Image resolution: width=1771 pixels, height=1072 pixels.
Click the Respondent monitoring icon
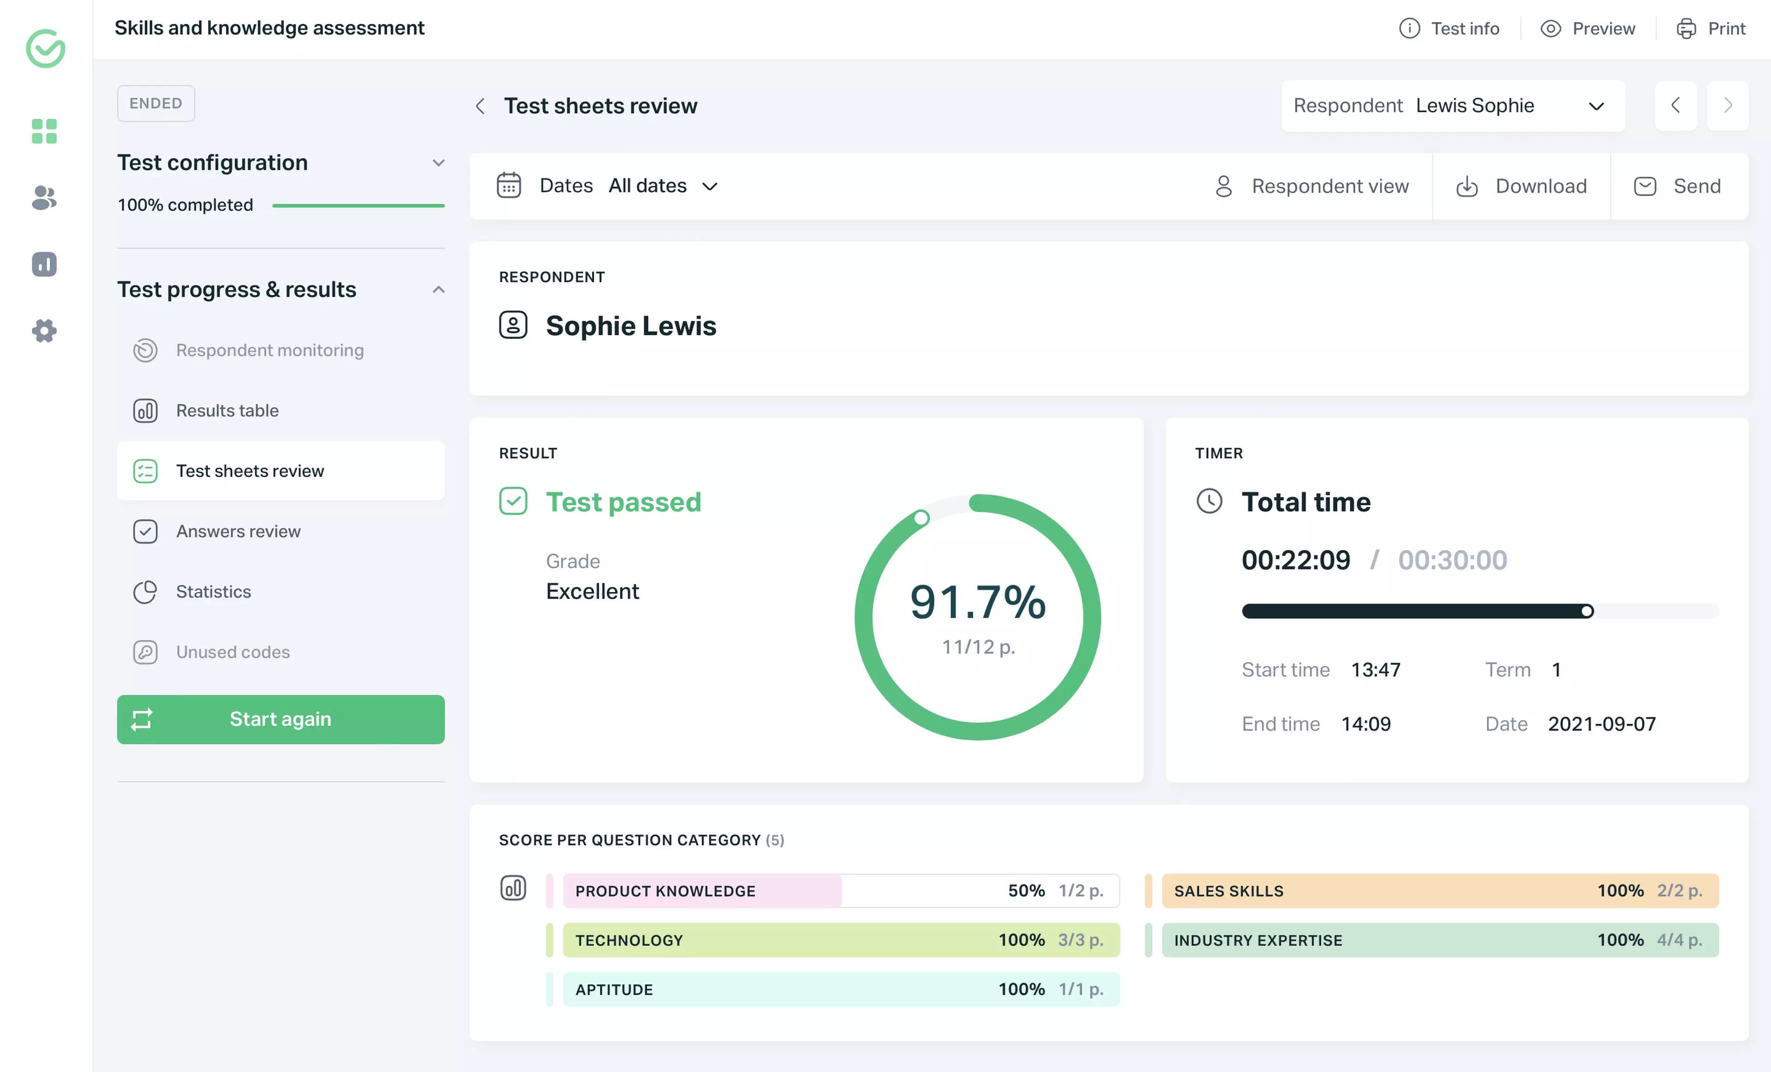pyautogui.click(x=145, y=349)
